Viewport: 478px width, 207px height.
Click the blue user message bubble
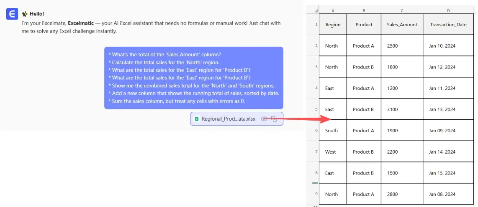pyautogui.click(x=193, y=78)
